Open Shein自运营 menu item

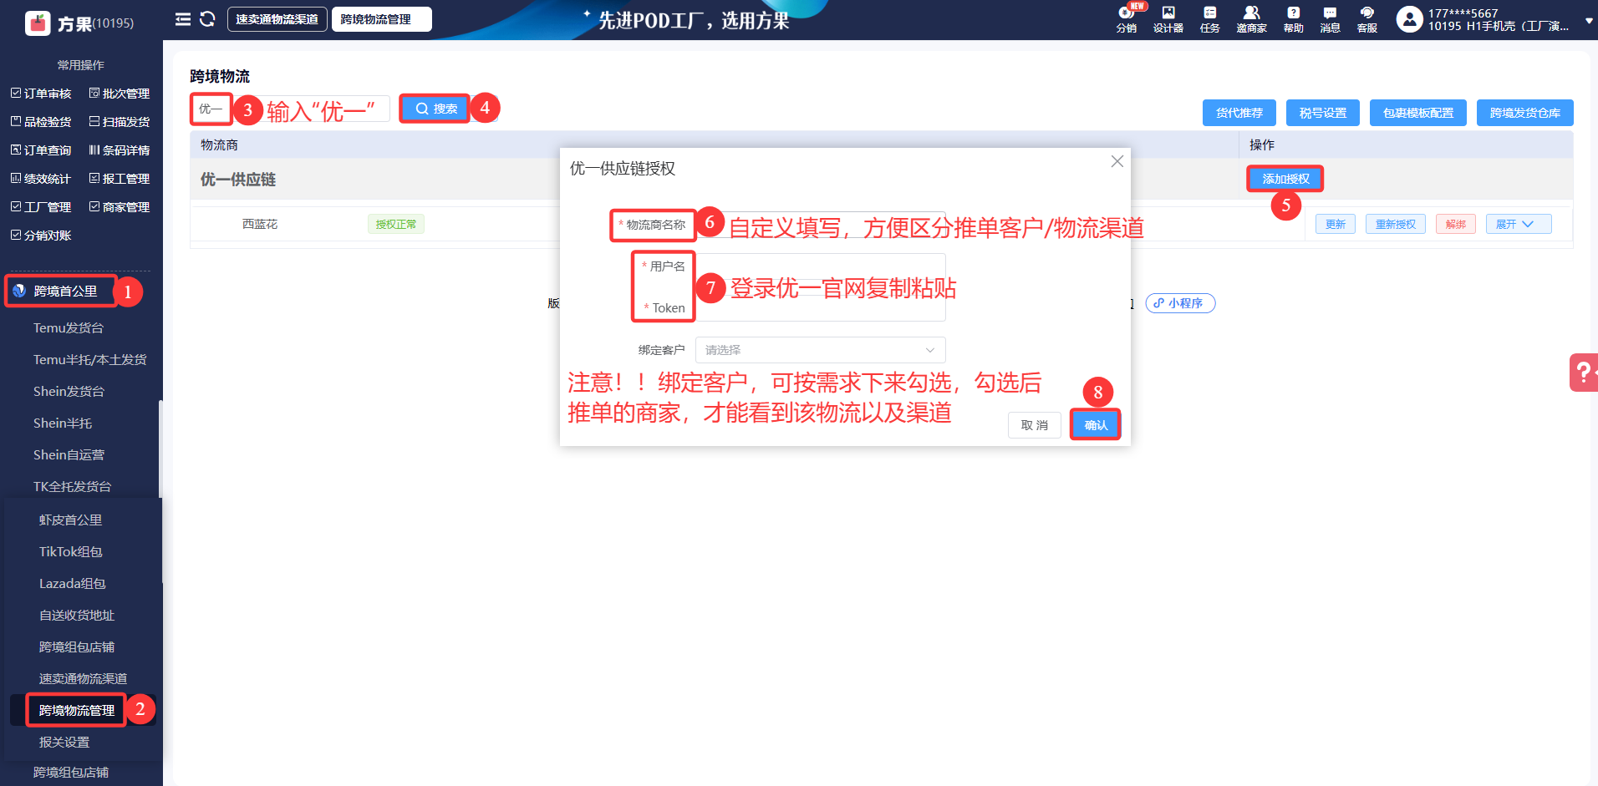69,455
